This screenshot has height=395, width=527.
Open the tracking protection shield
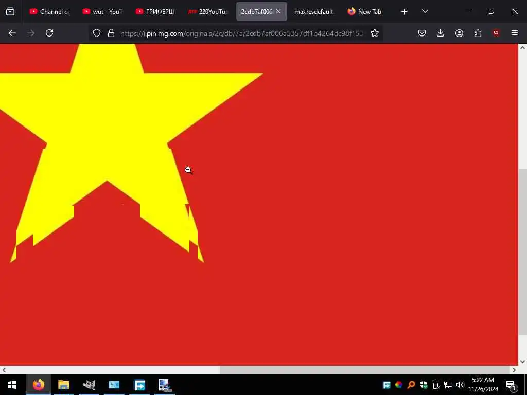(x=97, y=33)
